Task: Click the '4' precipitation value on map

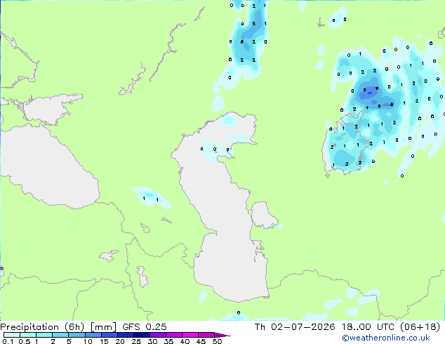Action: point(367,107)
